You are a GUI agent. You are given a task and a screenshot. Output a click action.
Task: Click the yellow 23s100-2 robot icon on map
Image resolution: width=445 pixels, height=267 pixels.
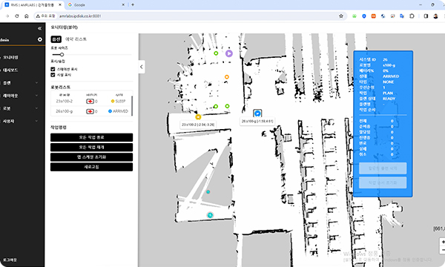pos(198,117)
